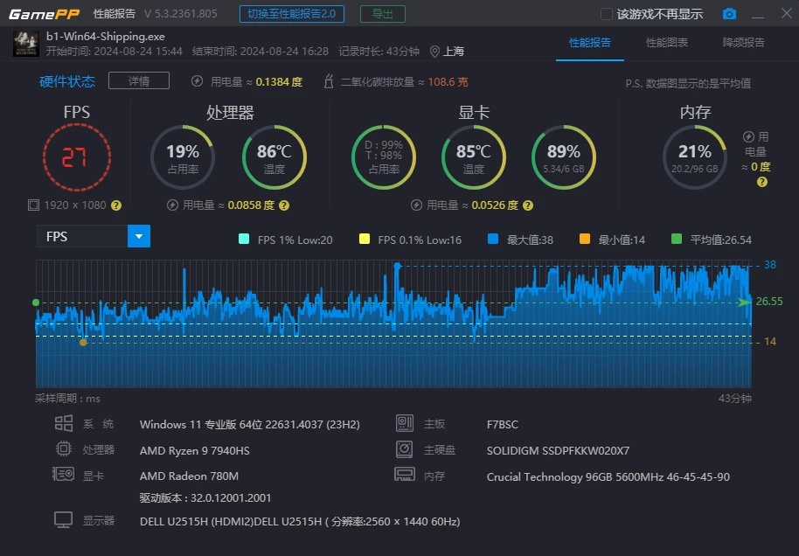Close the GamePP report window
Image resolution: width=799 pixels, height=556 pixels.
coord(787,13)
